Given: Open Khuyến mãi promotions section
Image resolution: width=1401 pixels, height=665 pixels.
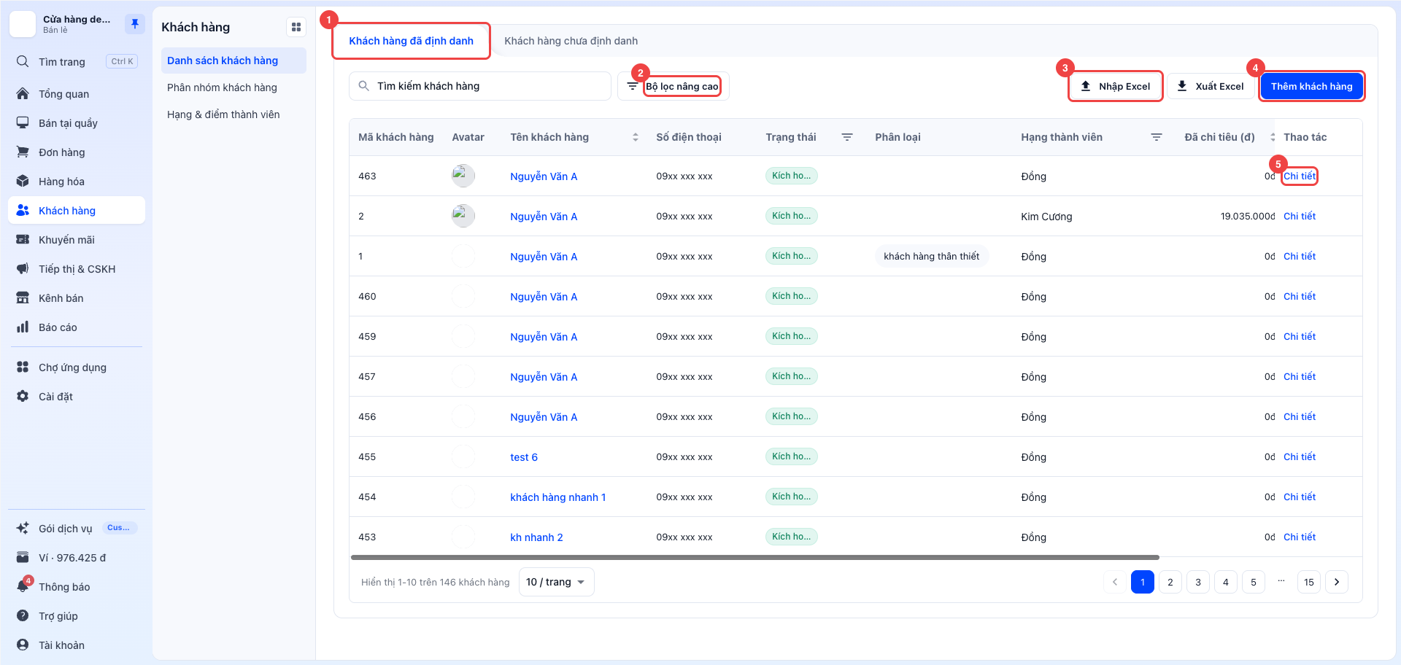Looking at the screenshot, I should [x=77, y=240].
